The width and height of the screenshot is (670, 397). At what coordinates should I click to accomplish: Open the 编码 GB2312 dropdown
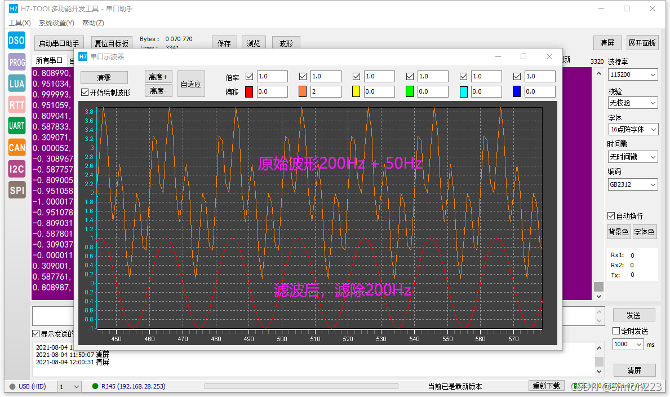(x=633, y=184)
